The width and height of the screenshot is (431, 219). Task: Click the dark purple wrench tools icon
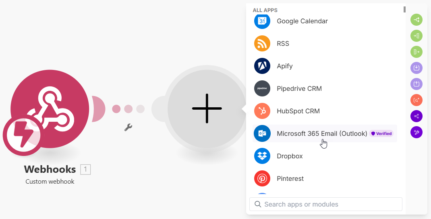pyautogui.click(x=416, y=132)
